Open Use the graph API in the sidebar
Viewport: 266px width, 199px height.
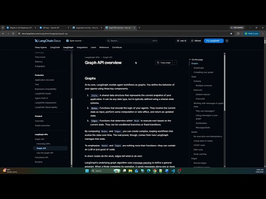point(45,153)
